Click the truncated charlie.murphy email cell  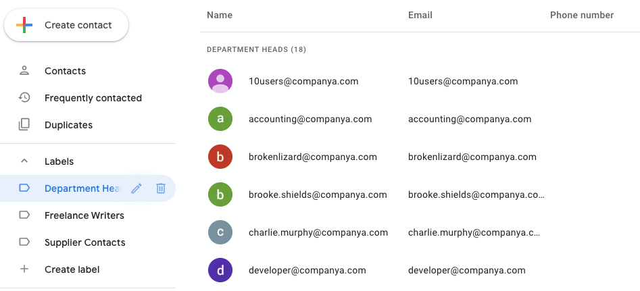474,233
